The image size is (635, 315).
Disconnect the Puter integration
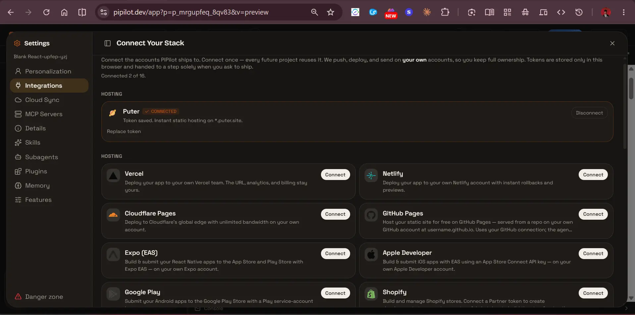pos(589,113)
